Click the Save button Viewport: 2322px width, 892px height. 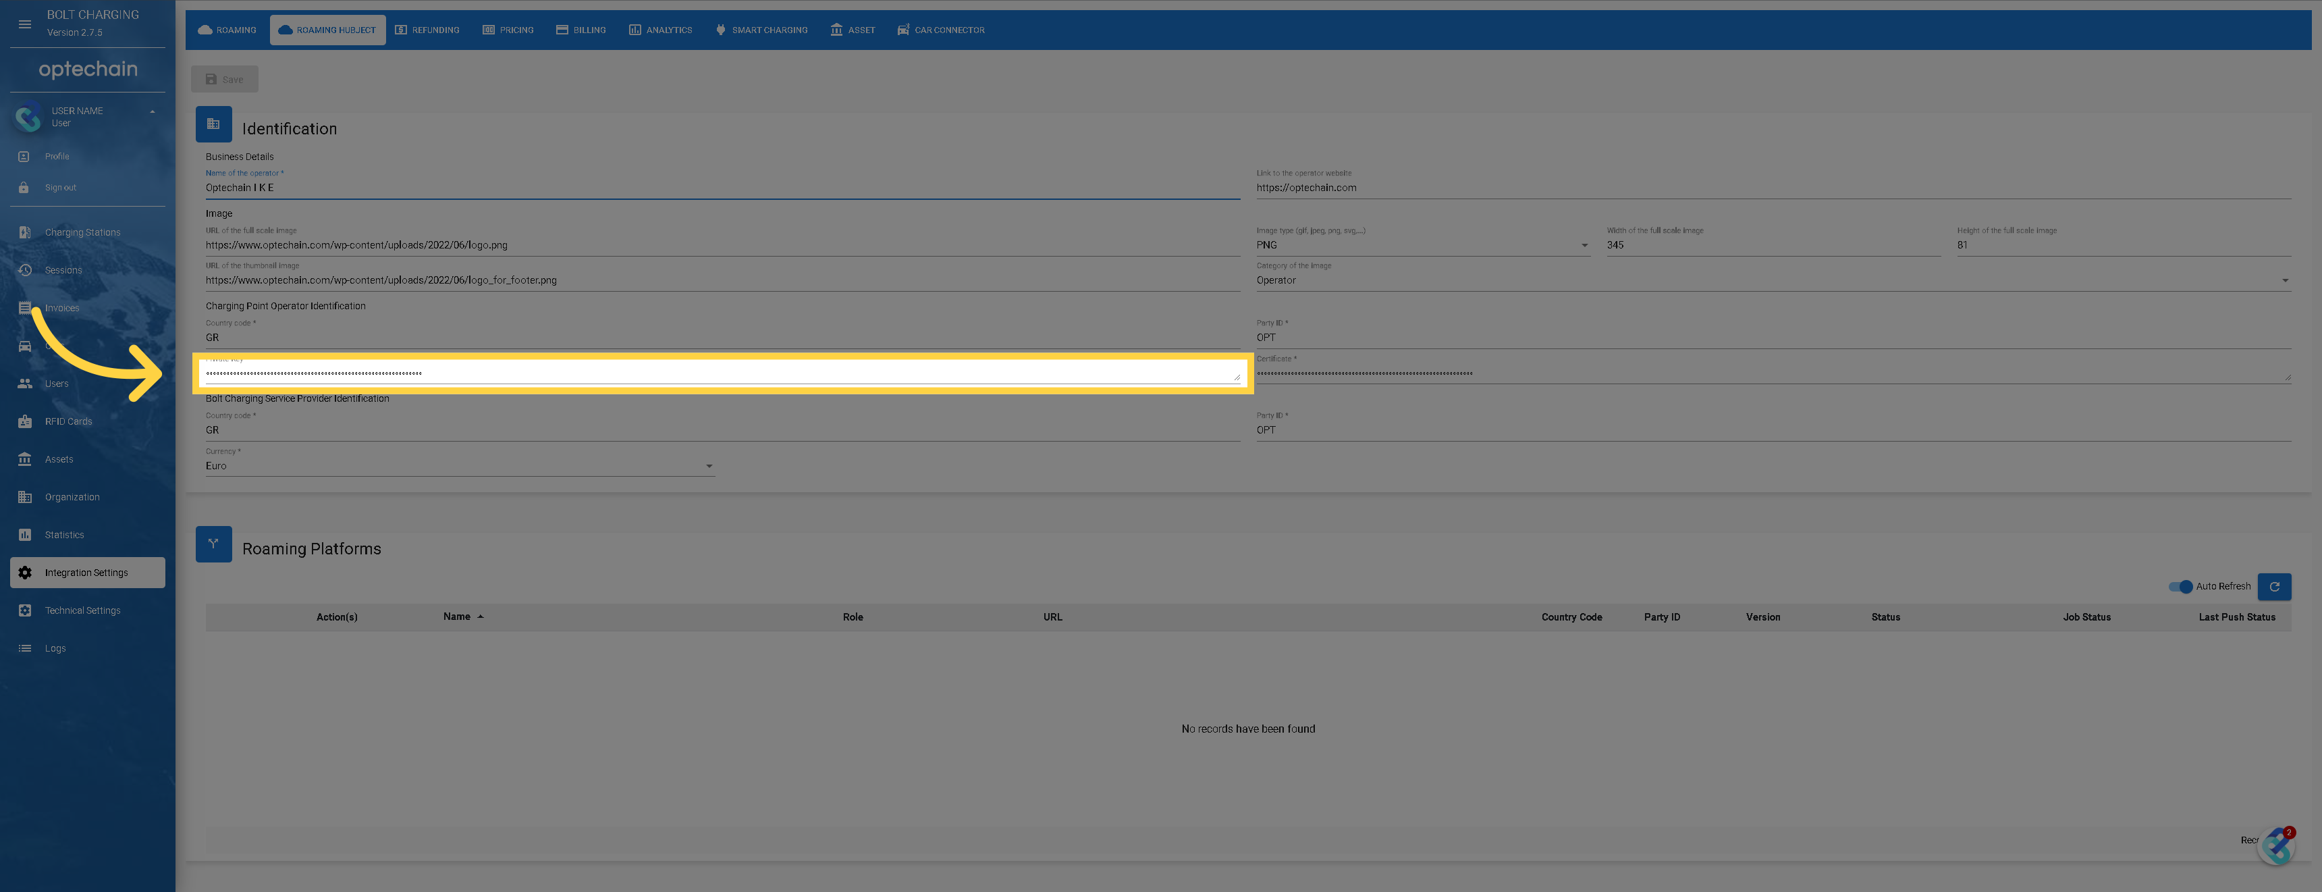[x=225, y=78]
